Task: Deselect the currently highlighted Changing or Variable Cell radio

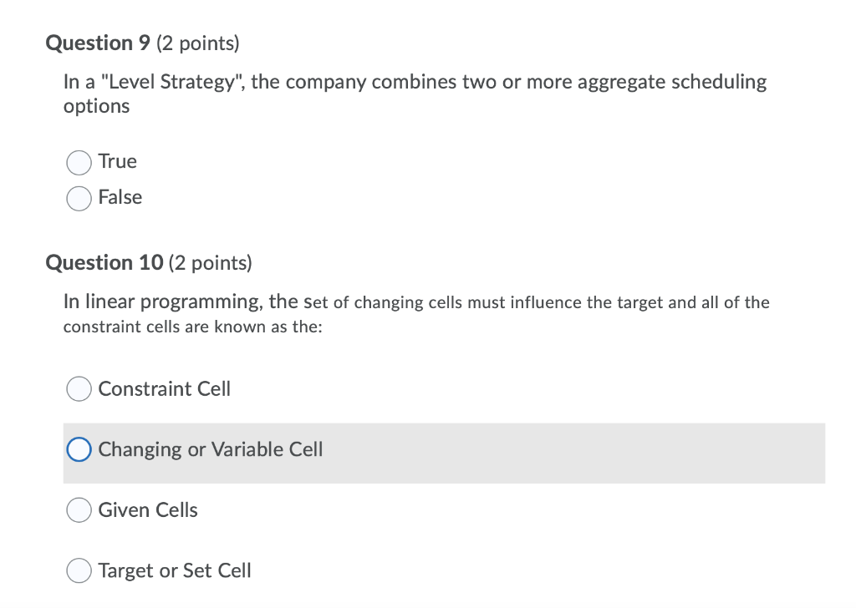Action: click(x=78, y=449)
